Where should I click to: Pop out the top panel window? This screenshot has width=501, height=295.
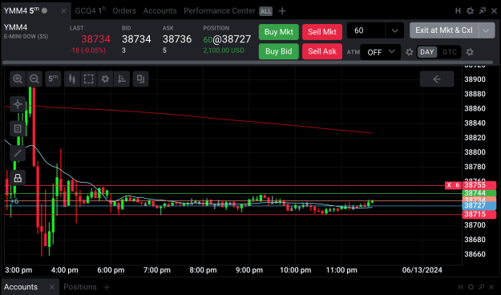tap(482, 11)
